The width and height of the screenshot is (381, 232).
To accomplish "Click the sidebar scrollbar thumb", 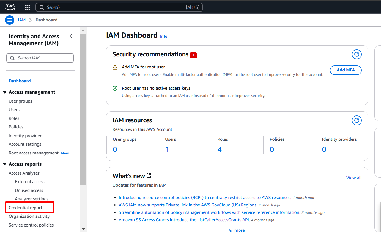I will tap(83, 109).
